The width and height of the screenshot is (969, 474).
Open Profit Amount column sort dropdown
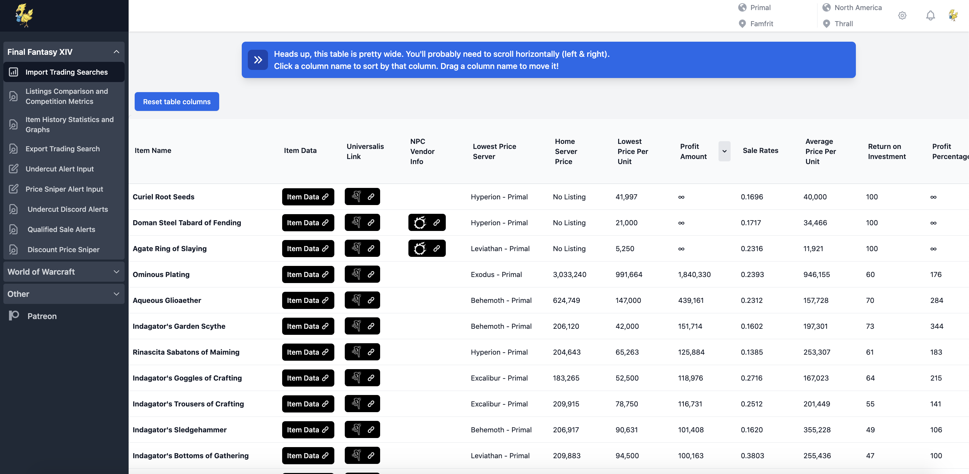point(724,151)
